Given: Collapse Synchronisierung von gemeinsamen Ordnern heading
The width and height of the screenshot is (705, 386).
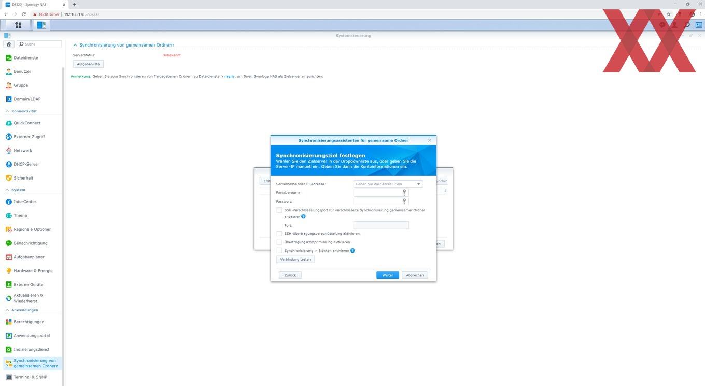Looking at the screenshot, I should (75, 45).
